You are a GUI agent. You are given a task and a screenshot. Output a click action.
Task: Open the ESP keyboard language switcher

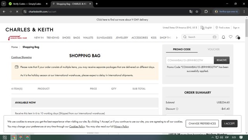pos(227,137)
